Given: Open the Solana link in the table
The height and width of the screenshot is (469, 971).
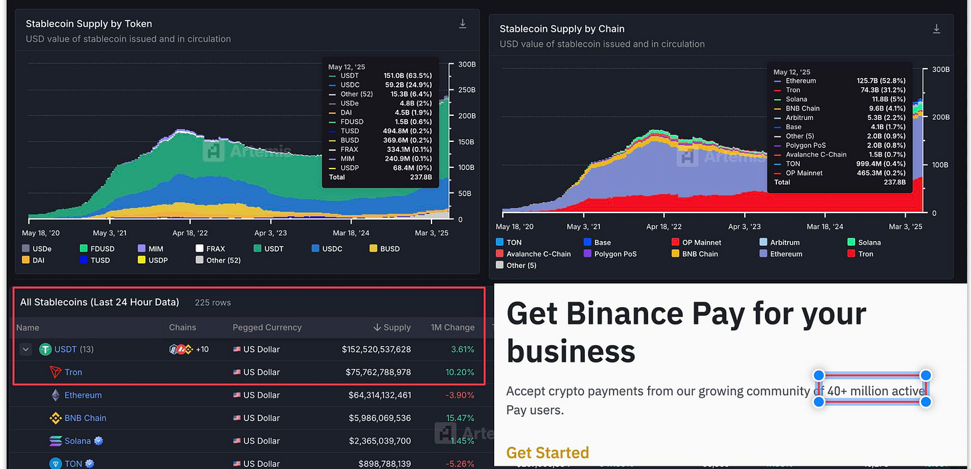Looking at the screenshot, I should point(78,441).
